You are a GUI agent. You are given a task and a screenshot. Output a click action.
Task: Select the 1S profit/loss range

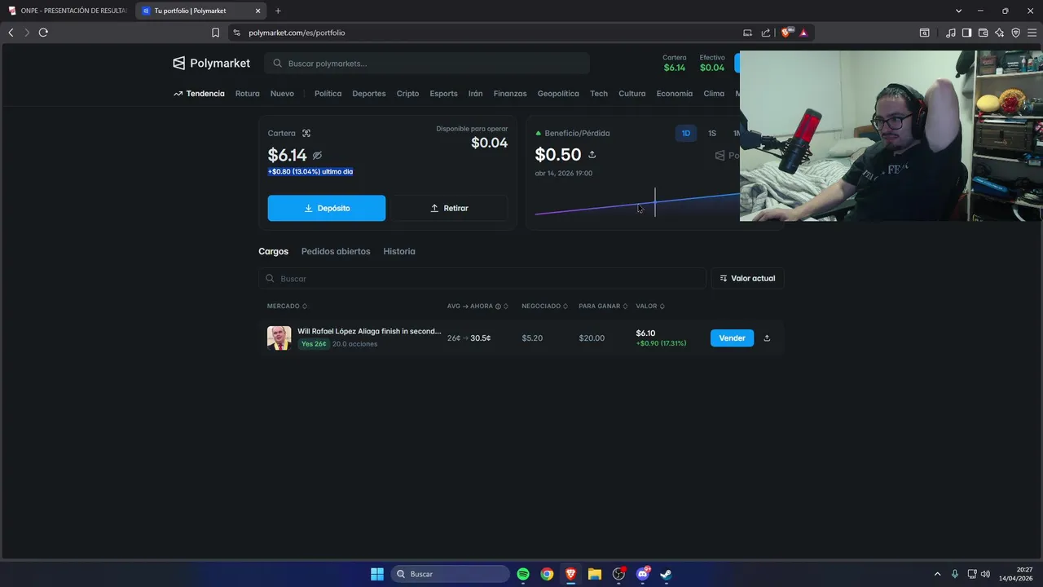712,133
